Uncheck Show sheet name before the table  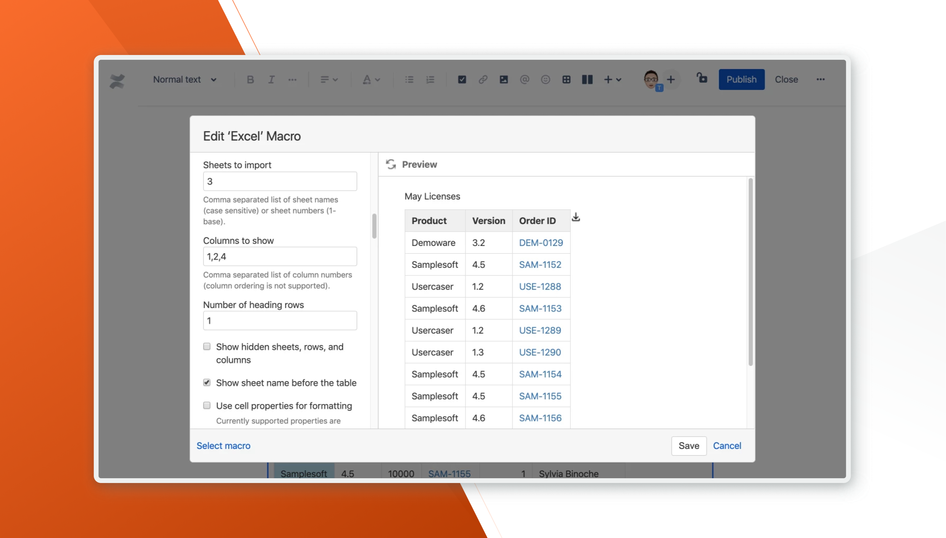click(207, 383)
